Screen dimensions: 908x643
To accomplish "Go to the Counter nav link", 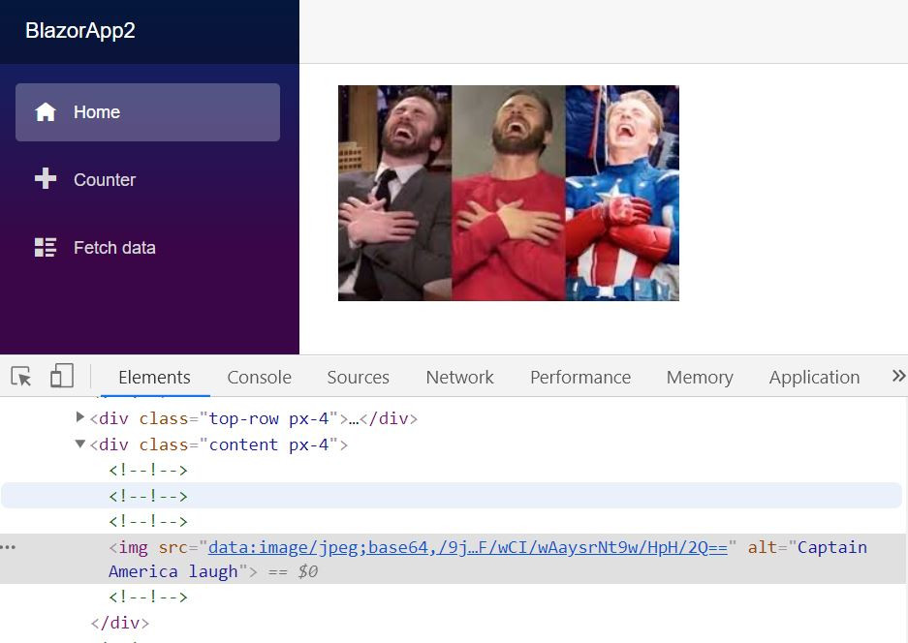I will (147, 179).
